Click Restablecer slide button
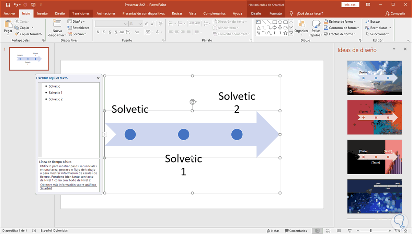The height and width of the screenshot is (234, 412). 78,28
